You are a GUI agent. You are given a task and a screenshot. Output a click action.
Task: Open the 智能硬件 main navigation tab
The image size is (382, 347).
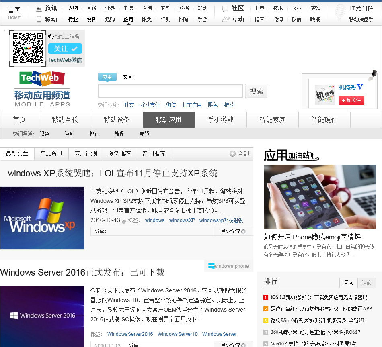324,120
